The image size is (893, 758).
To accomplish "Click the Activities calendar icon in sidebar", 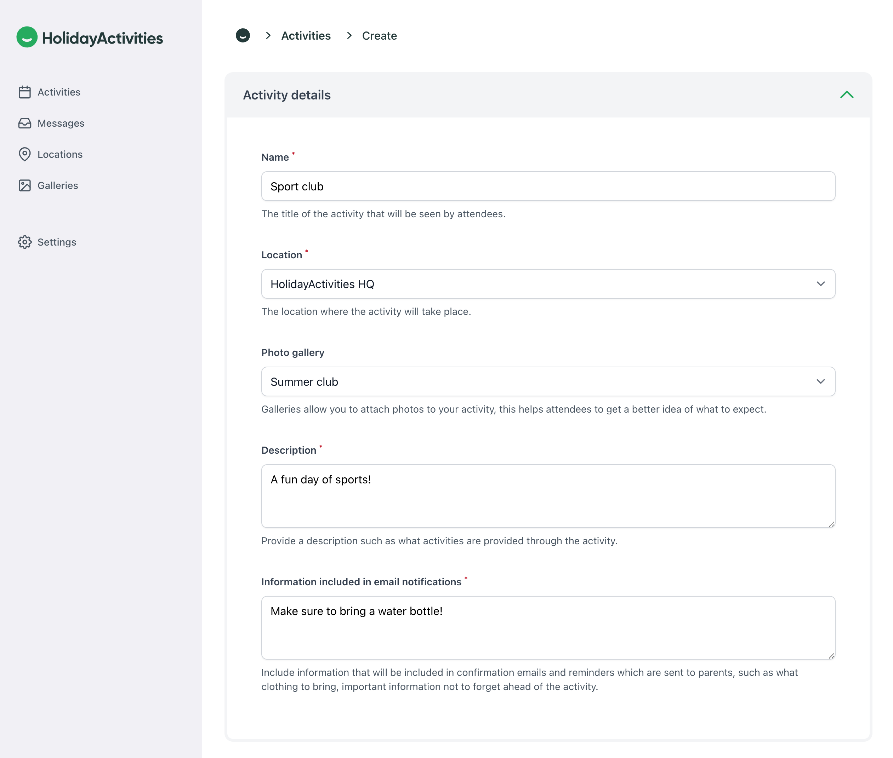I will pyautogui.click(x=24, y=92).
